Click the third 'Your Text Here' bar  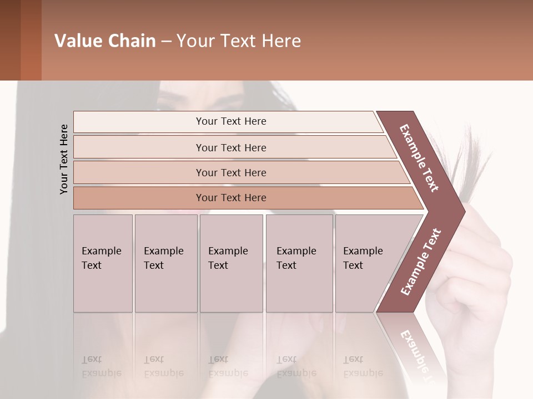[242, 172]
